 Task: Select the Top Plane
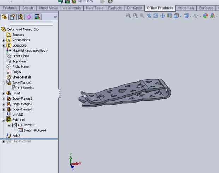(x=19, y=61)
